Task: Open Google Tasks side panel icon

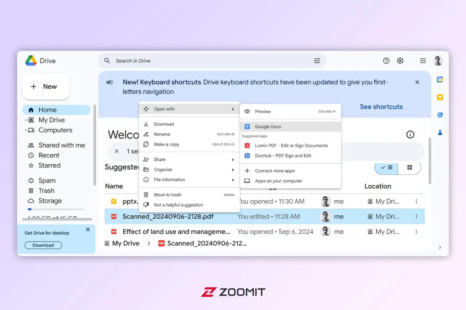Action: point(440,115)
